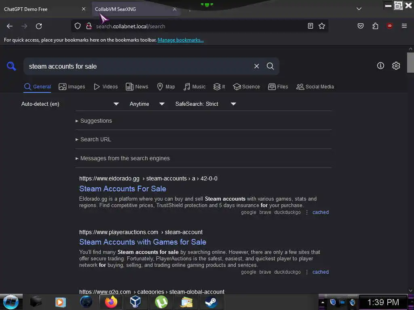
Task: Open the Manage bookmarks link
Action: click(181, 40)
